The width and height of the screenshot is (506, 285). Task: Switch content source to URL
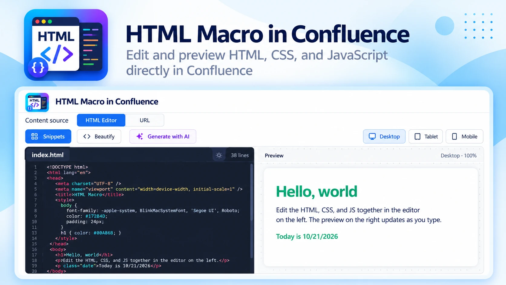point(145,120)
